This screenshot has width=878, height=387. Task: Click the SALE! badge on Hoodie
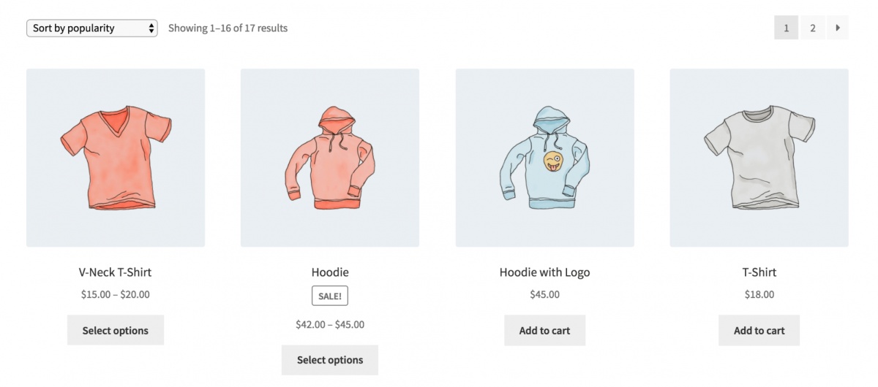pyautogui.click(x=330, y=296)
